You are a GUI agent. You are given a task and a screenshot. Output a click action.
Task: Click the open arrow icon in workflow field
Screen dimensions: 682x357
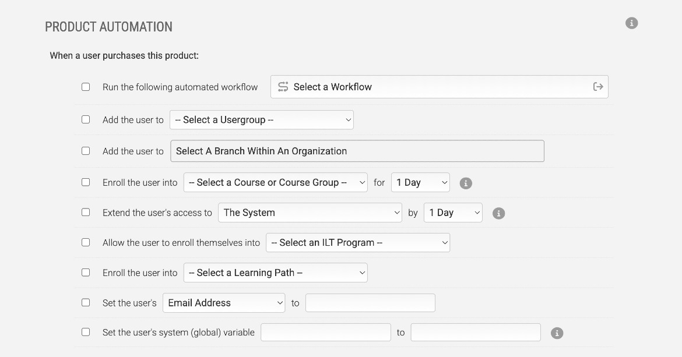click(x=597, y=87)
